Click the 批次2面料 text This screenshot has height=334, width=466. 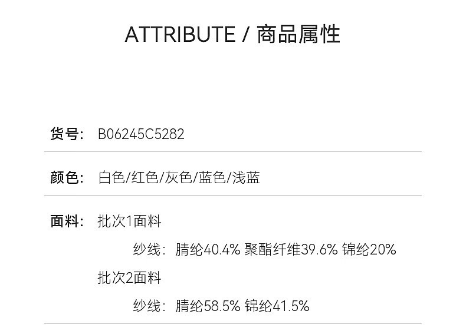coord(129,277)
